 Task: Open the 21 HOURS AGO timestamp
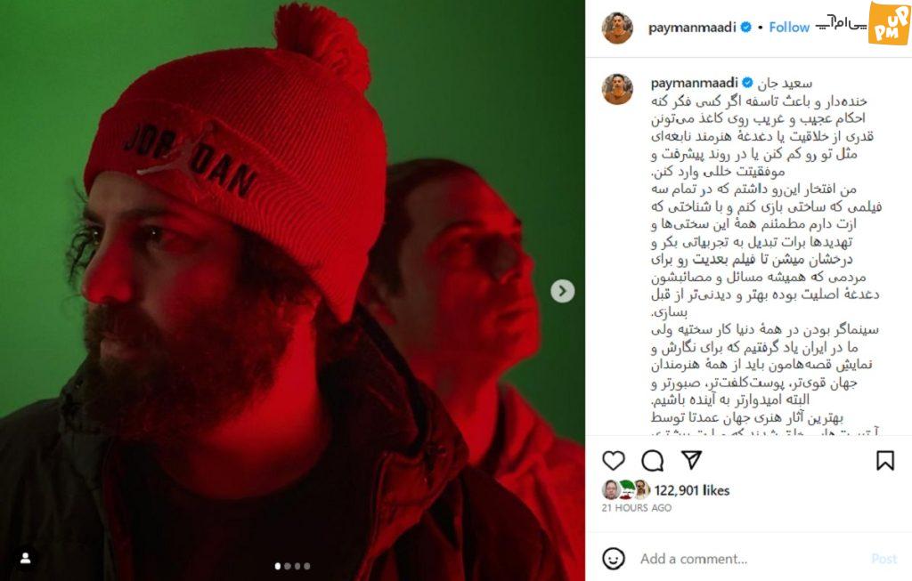636,508
